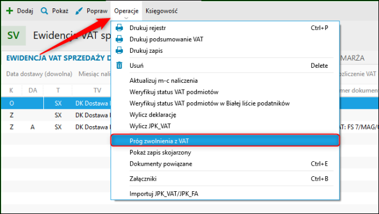Click SX cell in the highlighted row
Viewport: 379px width, 214px height.
tap(58, 103)
